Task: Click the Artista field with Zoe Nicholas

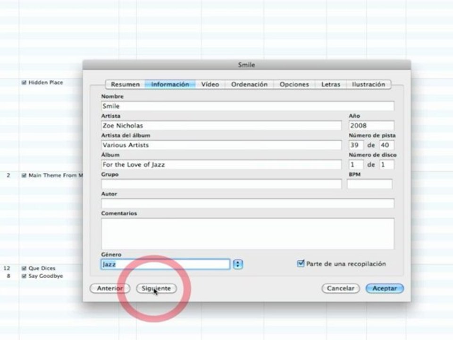Action: click(221, 126)
